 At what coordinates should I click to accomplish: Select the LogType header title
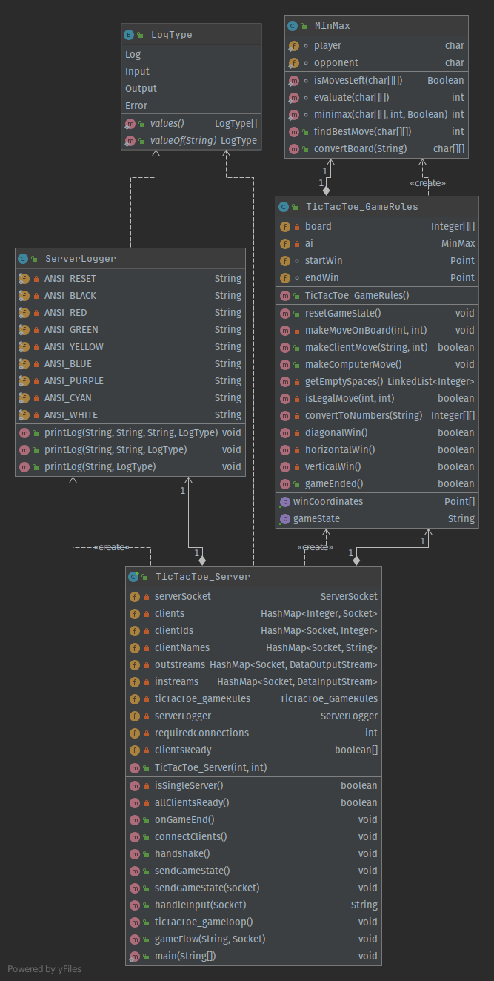[x=171, y=34]
